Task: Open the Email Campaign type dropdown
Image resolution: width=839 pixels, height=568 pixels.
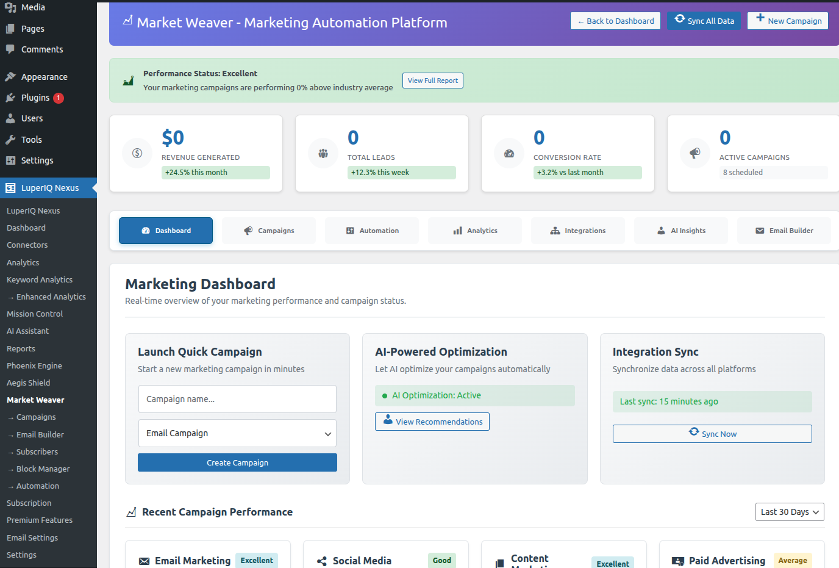Action: [x=237, y=433]
